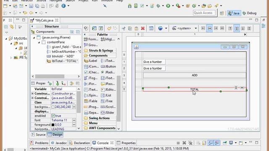Screen dimensions: 269x151
Task: Click the font property ellipsis button
Action: pyautogui.click(x=74, y=120)
